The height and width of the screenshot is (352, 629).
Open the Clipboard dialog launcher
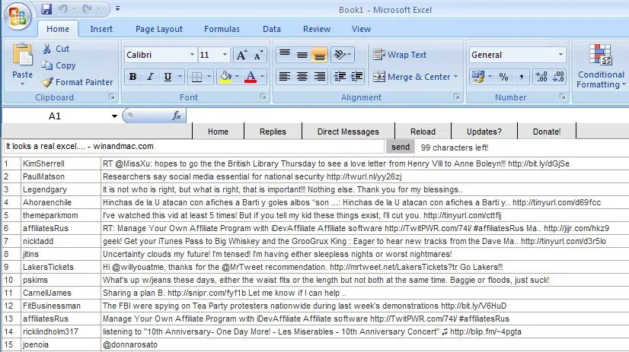point(112,97)
